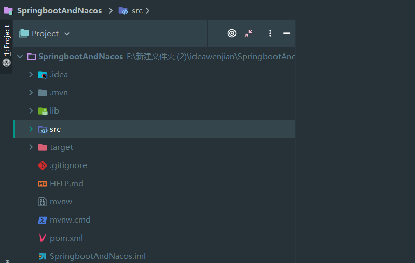The width and height of the screenshot is (415, 263).
Task: Click the src breadcrumb item
Action: 136,11
